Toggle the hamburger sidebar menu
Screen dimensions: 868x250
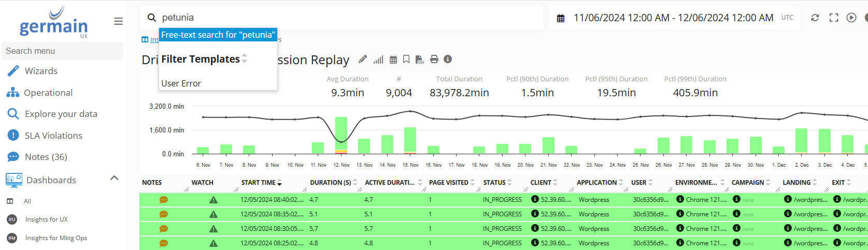pos(119,21)
